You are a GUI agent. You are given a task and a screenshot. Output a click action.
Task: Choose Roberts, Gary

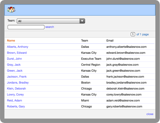[x=16, y=106]
